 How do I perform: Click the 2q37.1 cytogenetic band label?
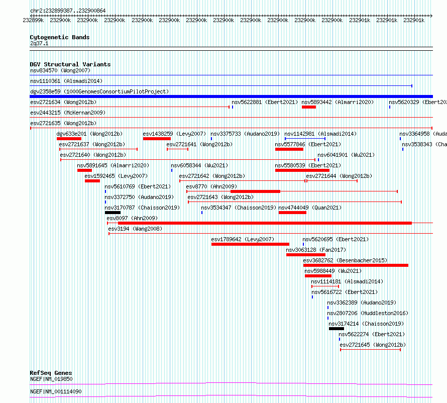(x=39, y=43)
